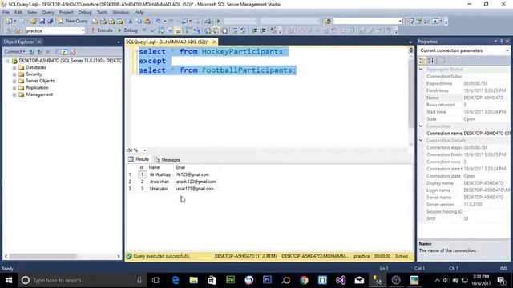Click Disconnect icon in Object Explorer toolbar
Viewport: 513px width, 288px height.
(x=39, y=52)
